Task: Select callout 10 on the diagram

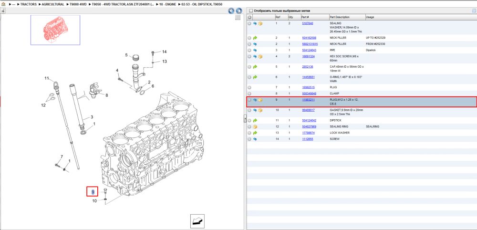Action: (x=94, y=201)
